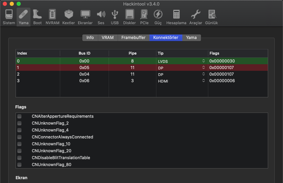Open the Hesaplama calculator section
The image size is (283, 183).
[x=176, y=17]
